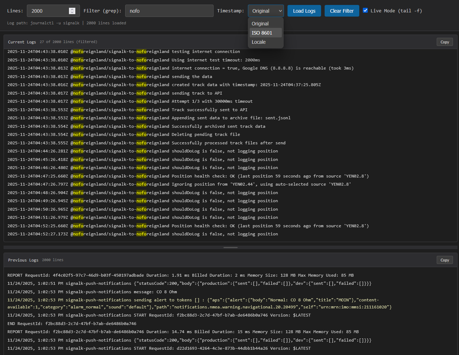Copy the Previous Logs panel contents

445,260
